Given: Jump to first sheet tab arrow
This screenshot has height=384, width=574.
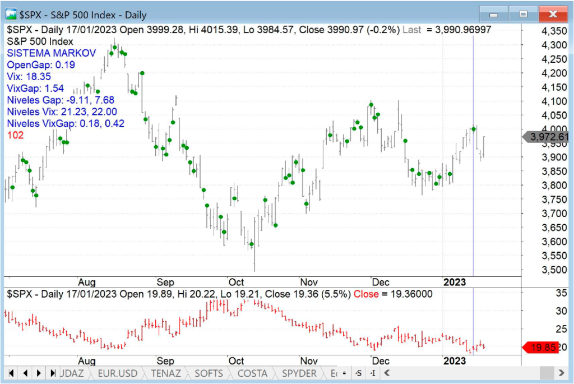Looking at the screenshot, I should (11, 373).
